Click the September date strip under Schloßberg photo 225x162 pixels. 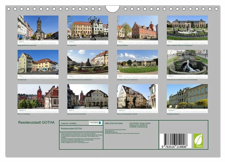click(38, 111)
